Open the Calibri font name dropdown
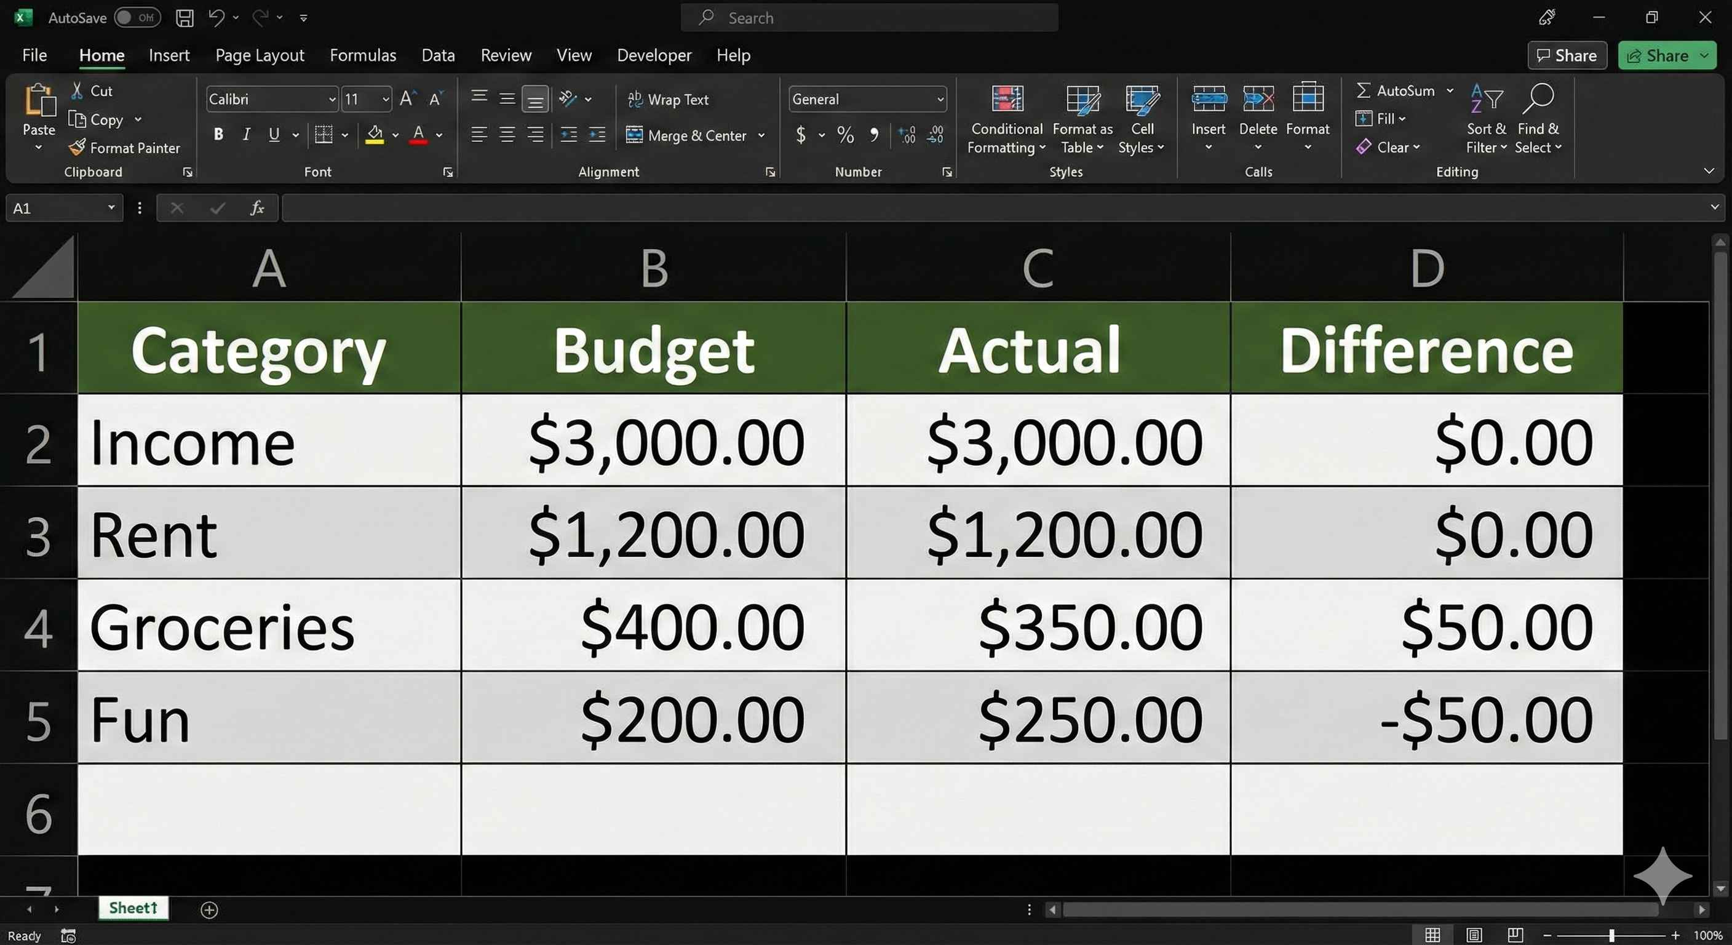The image size is (1732, 945). pos(332,100)
